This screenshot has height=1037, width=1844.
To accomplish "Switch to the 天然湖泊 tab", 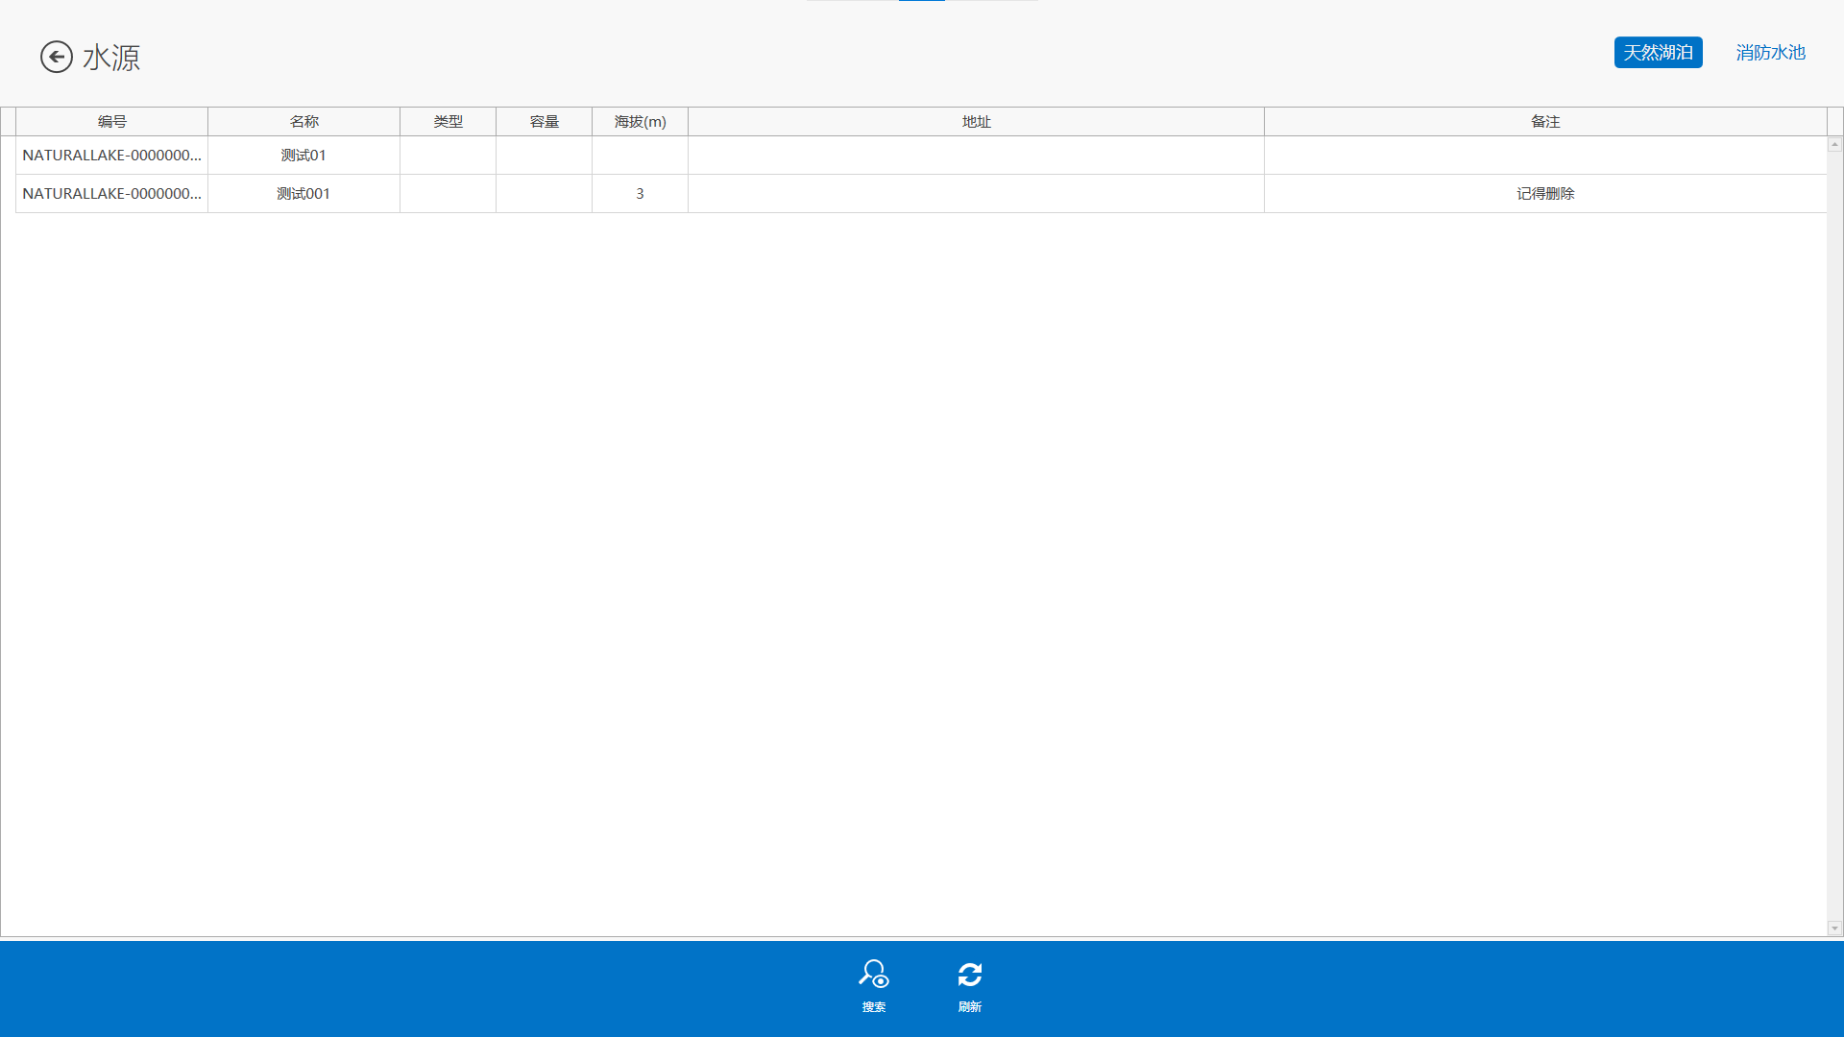I will click(1658, 53).
